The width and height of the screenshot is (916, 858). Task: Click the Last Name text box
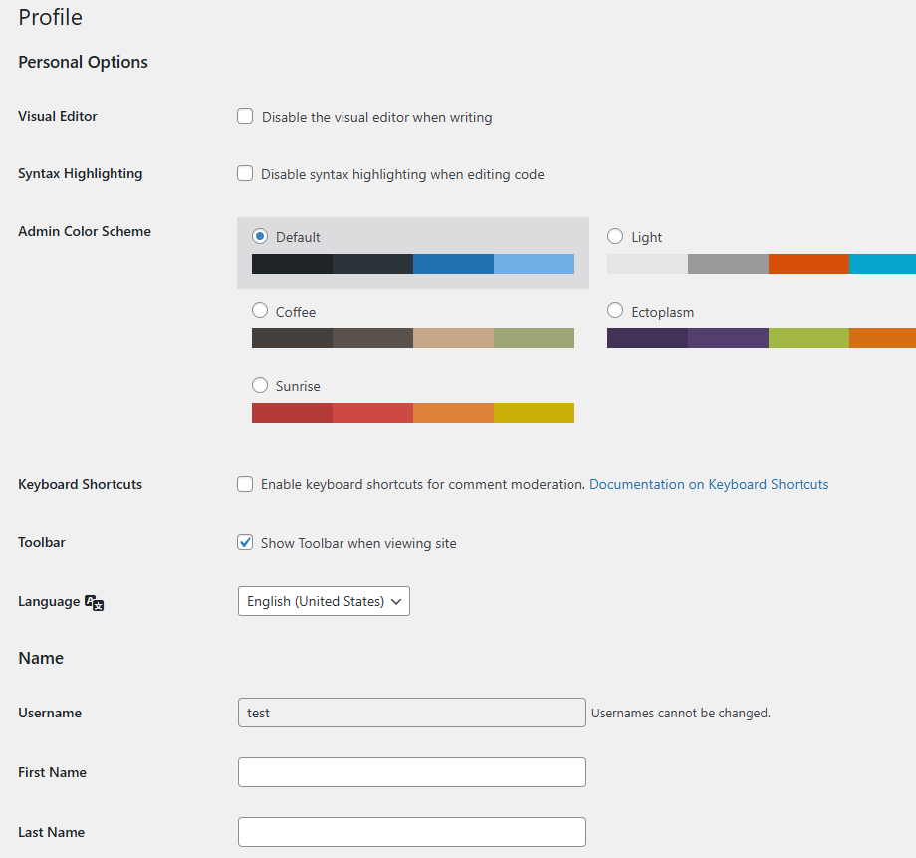tap(411, 832)
